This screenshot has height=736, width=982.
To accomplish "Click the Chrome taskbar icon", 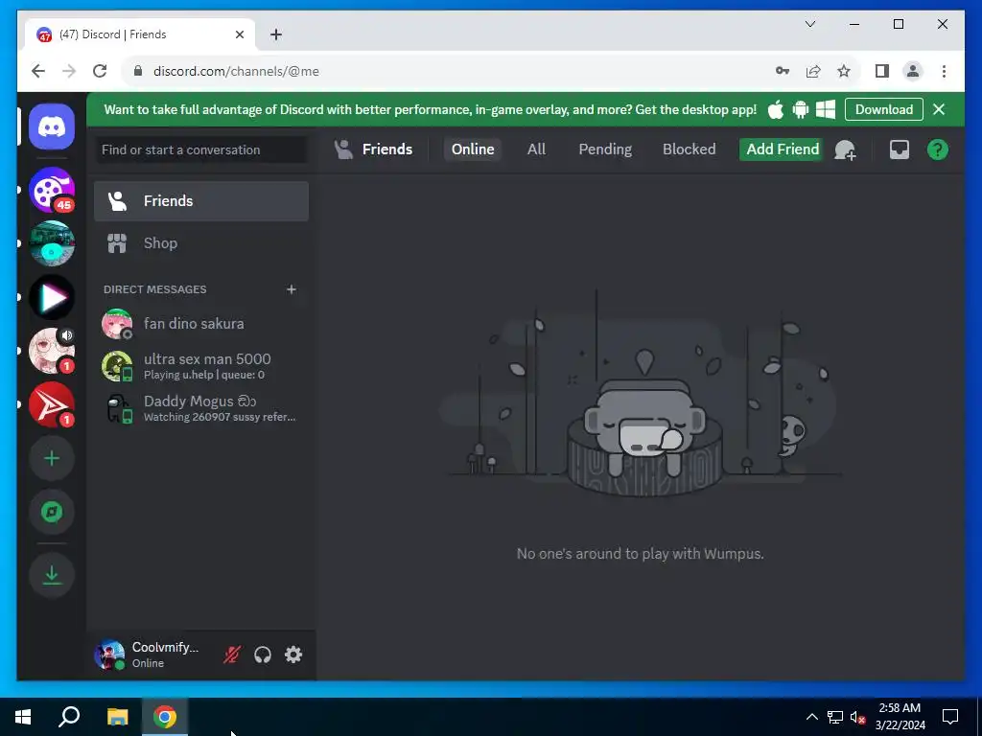I will pos(165,717).
